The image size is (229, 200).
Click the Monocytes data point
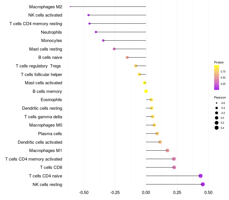(103, 41)
